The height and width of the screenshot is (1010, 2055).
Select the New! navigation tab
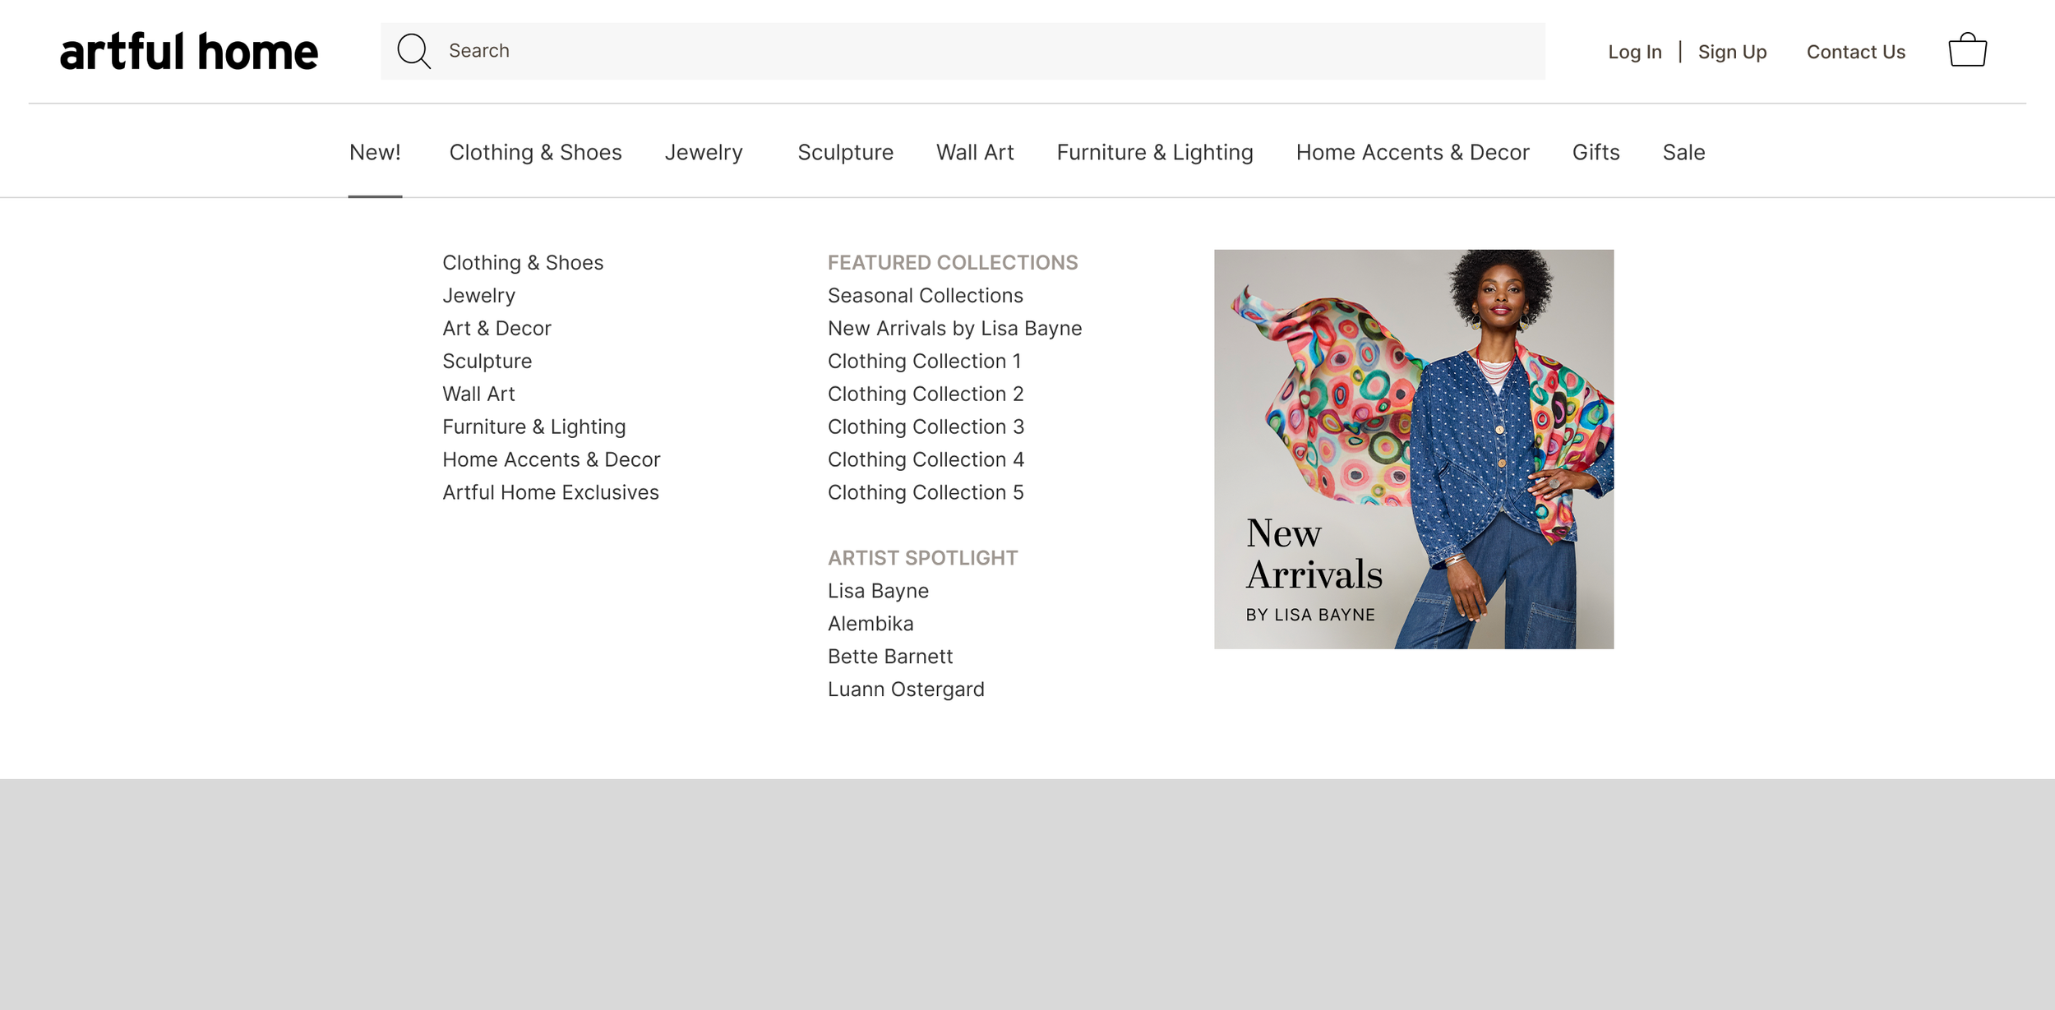click(375, 152)
